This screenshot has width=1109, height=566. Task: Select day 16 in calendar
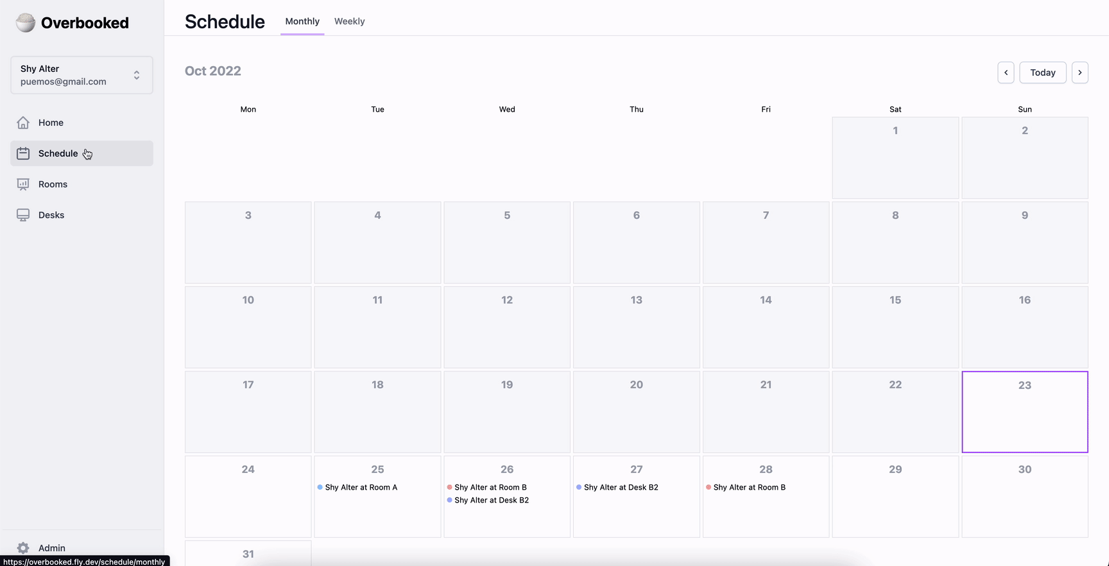1025,327
